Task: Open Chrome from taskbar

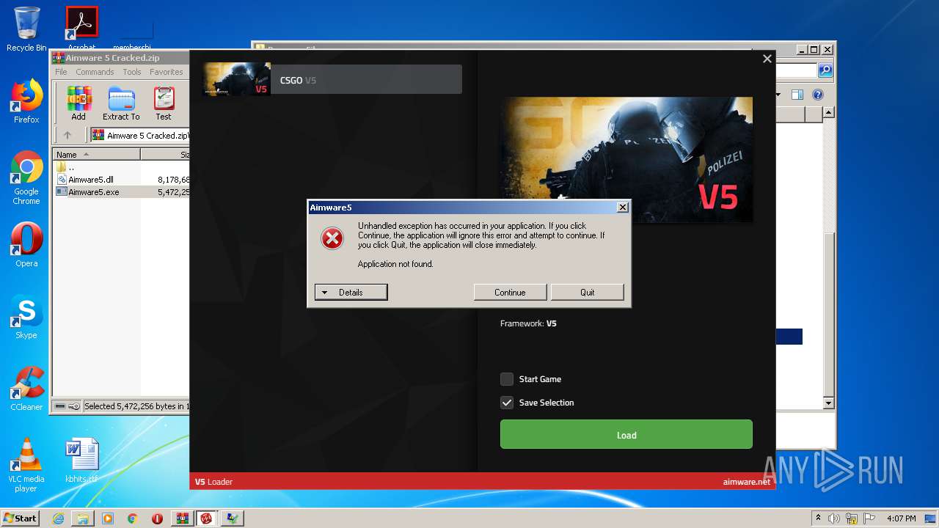Action: point(133,518)
